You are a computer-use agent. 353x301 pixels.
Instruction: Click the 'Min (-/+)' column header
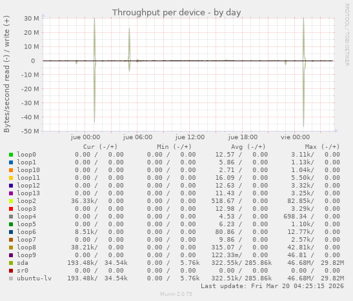[x=174, y=147]
